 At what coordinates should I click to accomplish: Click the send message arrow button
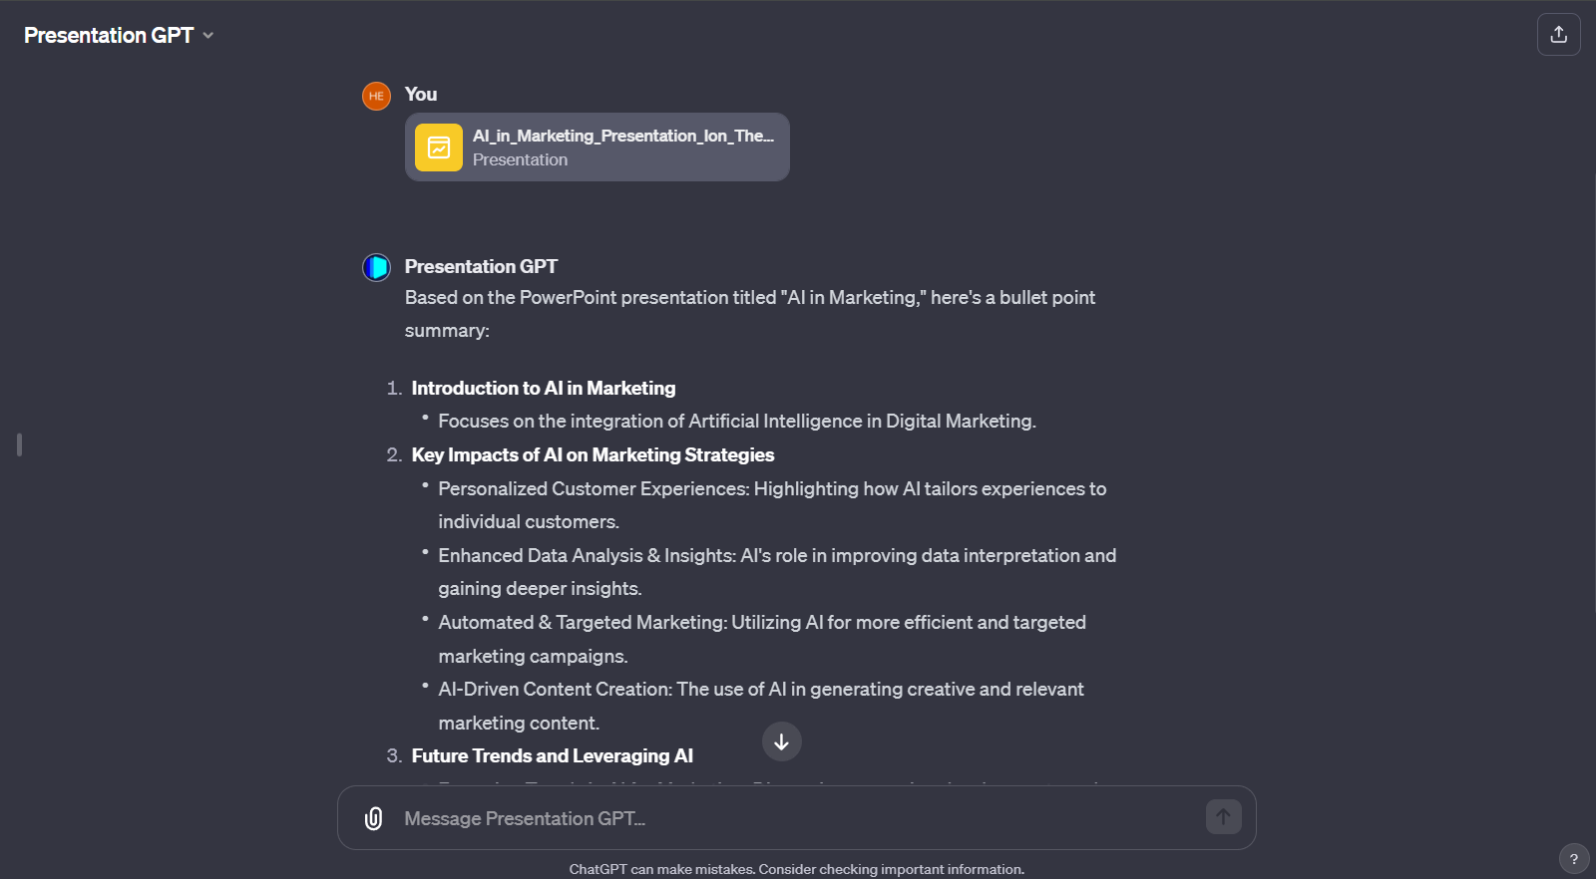pos(1223,817)
